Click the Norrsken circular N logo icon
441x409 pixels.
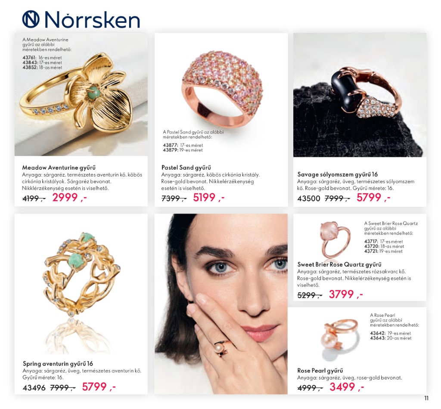coord(31,19)
